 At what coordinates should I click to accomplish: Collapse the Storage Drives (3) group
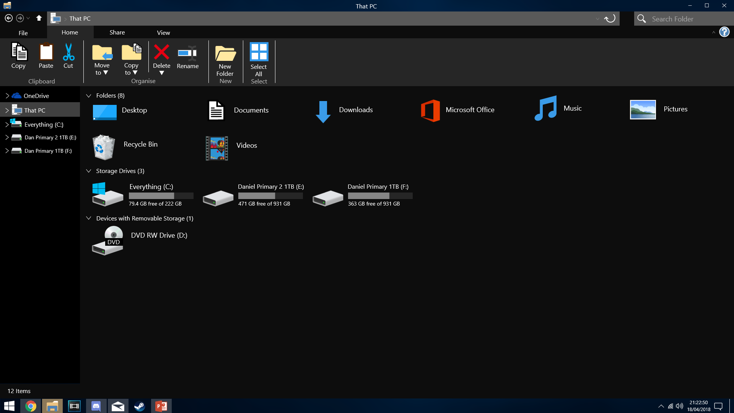tap(89, 171)
